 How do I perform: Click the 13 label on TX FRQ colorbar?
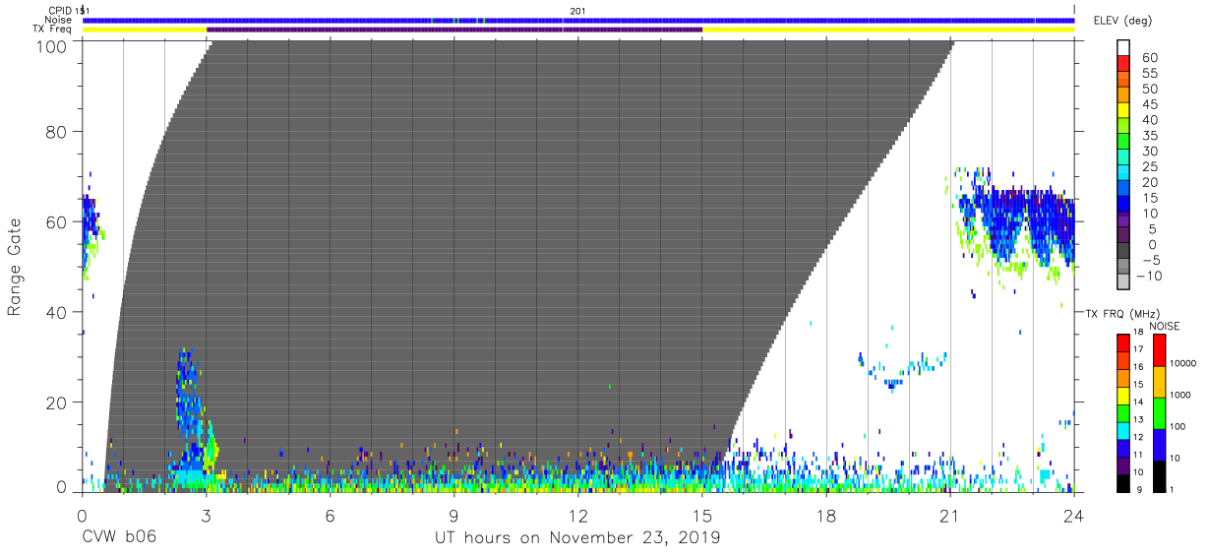tap(1140, 419)
